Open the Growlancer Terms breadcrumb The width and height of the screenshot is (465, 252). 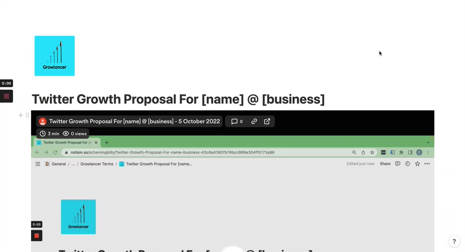97,164
